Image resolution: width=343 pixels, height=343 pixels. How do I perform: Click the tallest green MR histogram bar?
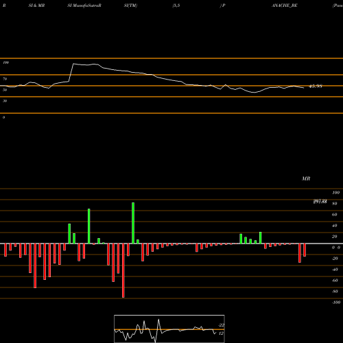pos(133,223)
